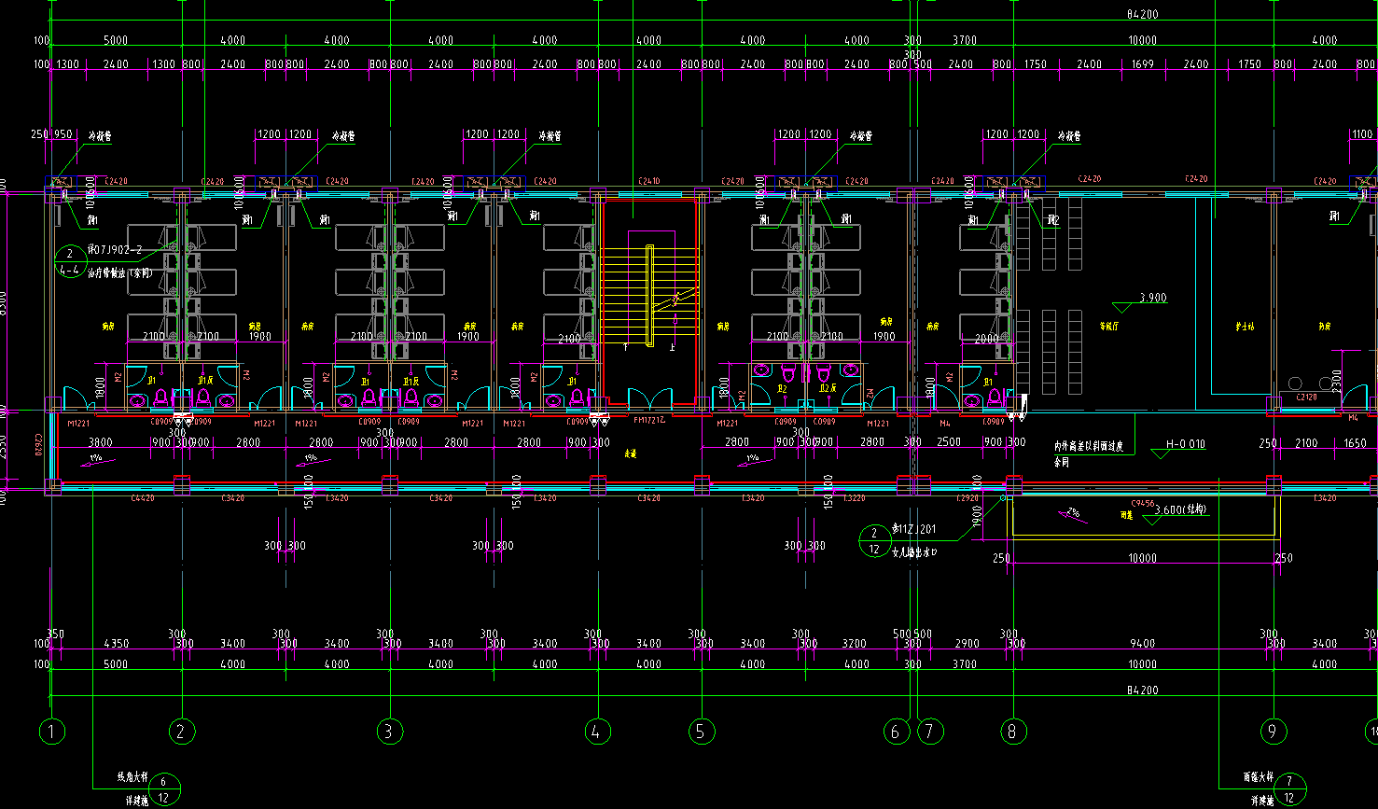1378x809 pixels.
Task: Select the C2120 window tag
Action: tap(1306, 398)
